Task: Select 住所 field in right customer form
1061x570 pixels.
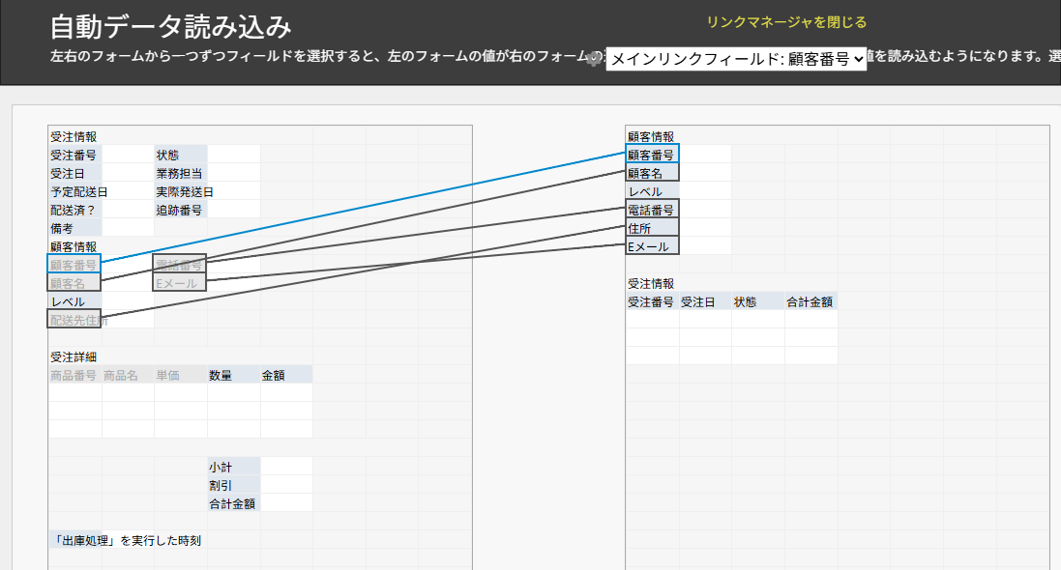Action: [652, 228]
